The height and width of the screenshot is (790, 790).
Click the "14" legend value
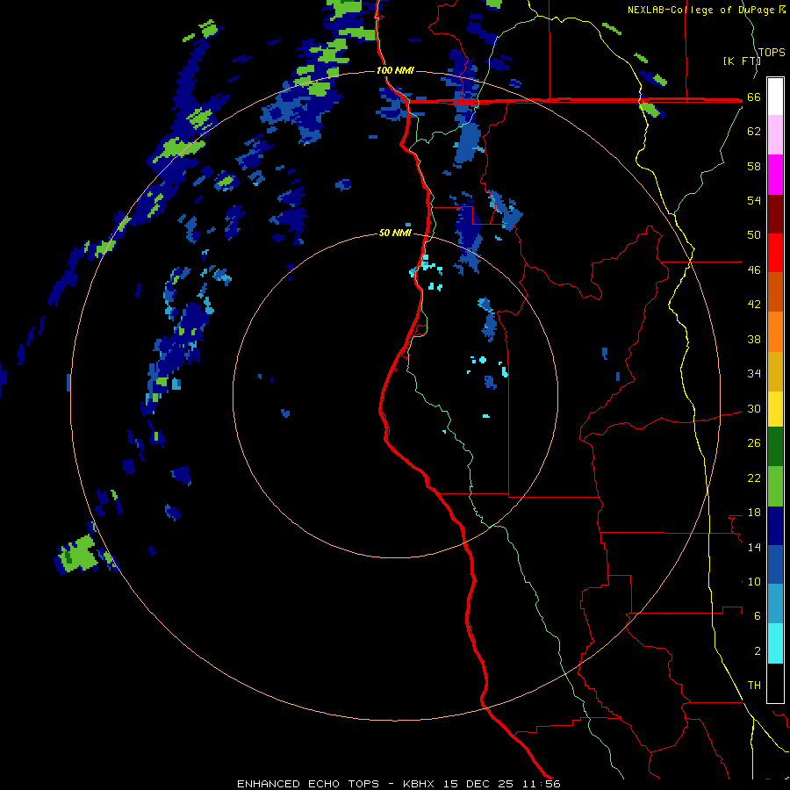[754, 547]
